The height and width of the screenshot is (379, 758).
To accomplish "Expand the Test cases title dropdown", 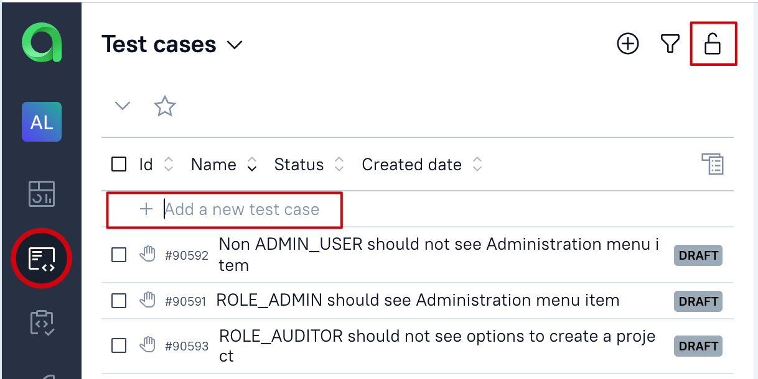I will click(x=235, y=45).
